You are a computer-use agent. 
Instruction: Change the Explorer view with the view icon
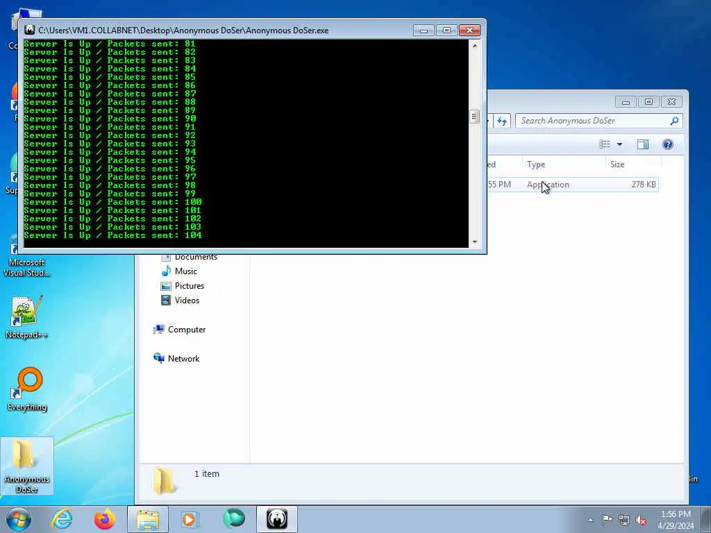click(x=605, y=144)
